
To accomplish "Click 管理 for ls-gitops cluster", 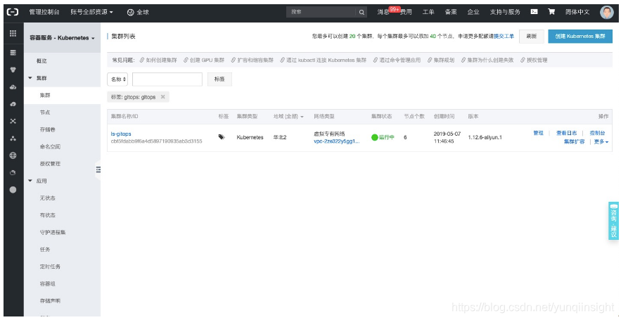I will pyautogui.click(x=538, y=133).
